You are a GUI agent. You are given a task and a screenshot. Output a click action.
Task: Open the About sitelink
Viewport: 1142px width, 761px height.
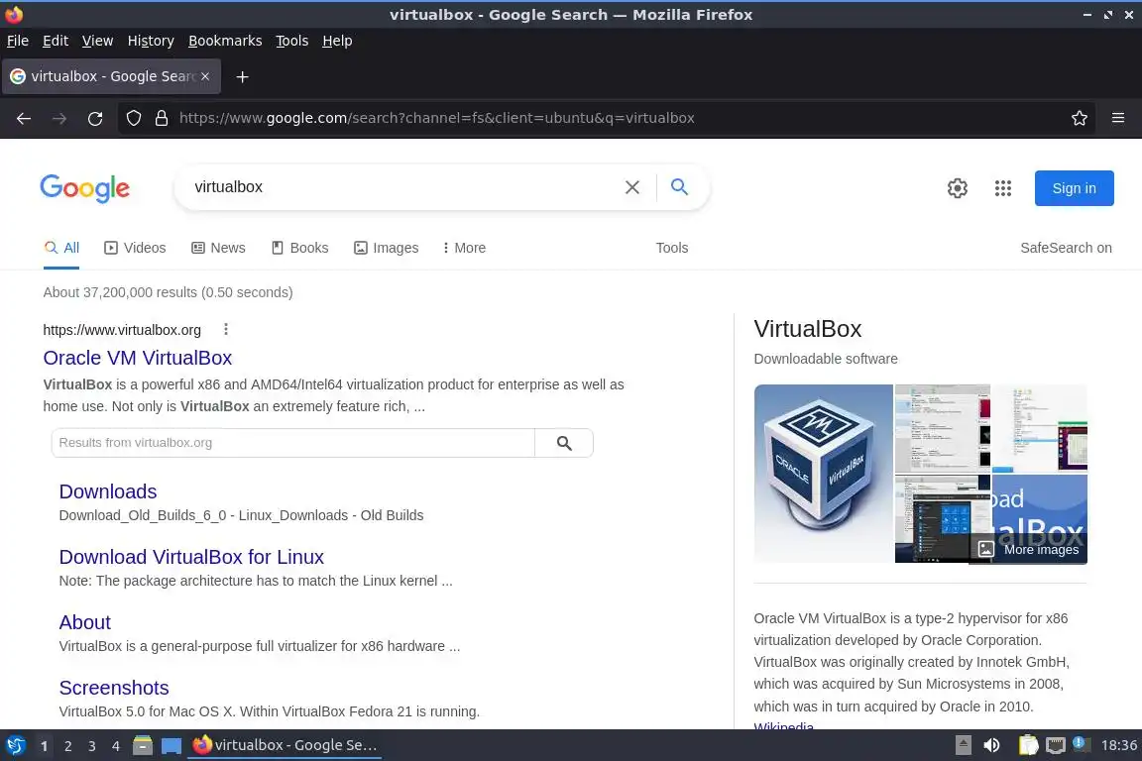pos(85,622)
